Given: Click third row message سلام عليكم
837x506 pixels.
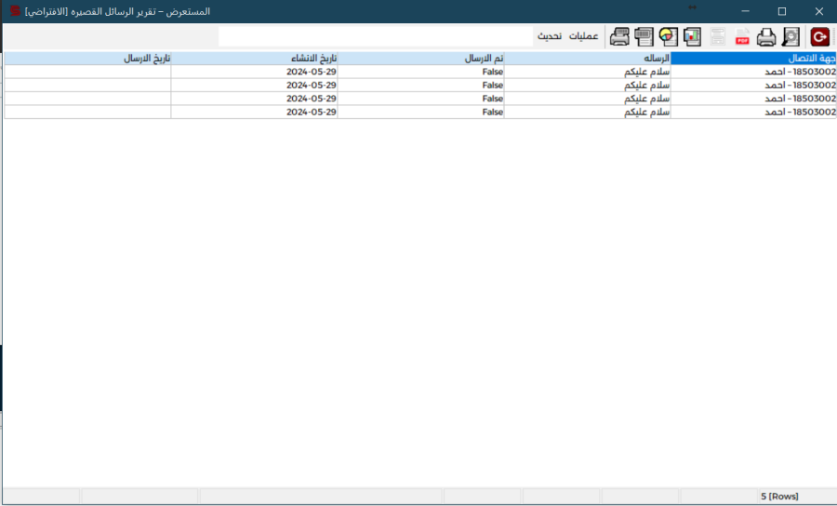Looking at the screenshot, I should 587,99.
